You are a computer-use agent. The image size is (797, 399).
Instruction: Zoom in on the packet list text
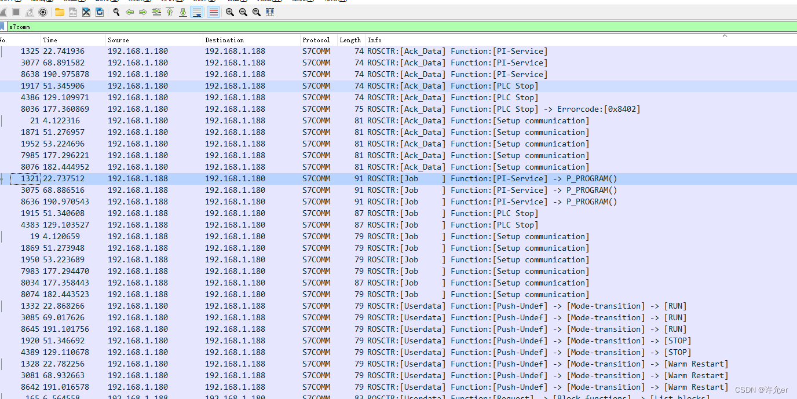pos(229,12)
